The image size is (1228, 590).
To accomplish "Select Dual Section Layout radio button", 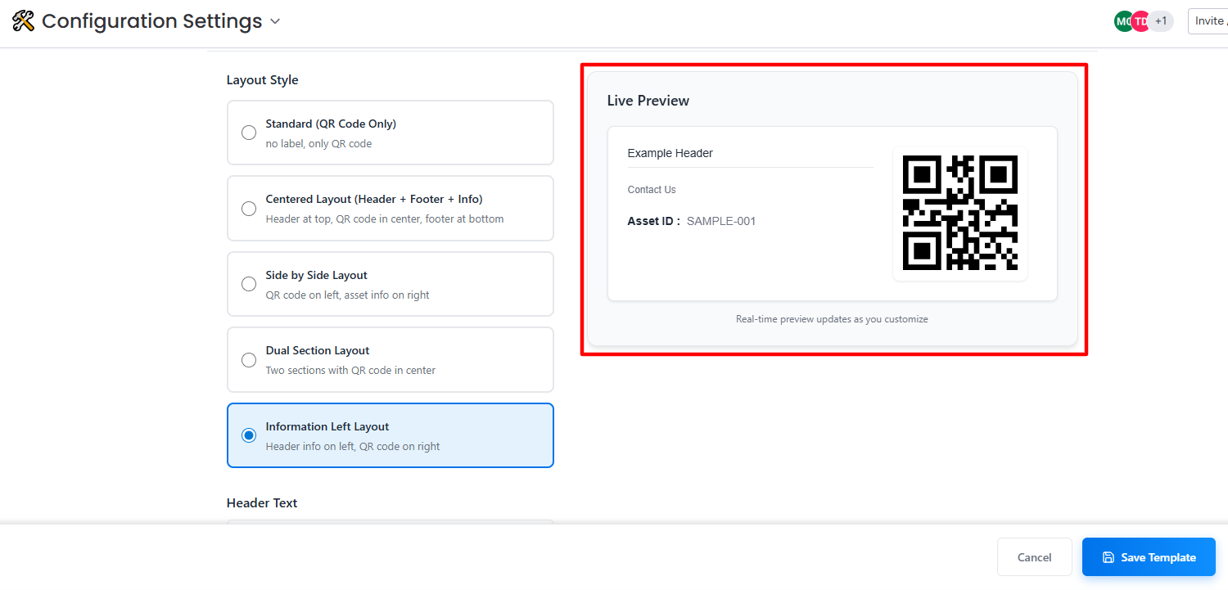I will (249, 360).
